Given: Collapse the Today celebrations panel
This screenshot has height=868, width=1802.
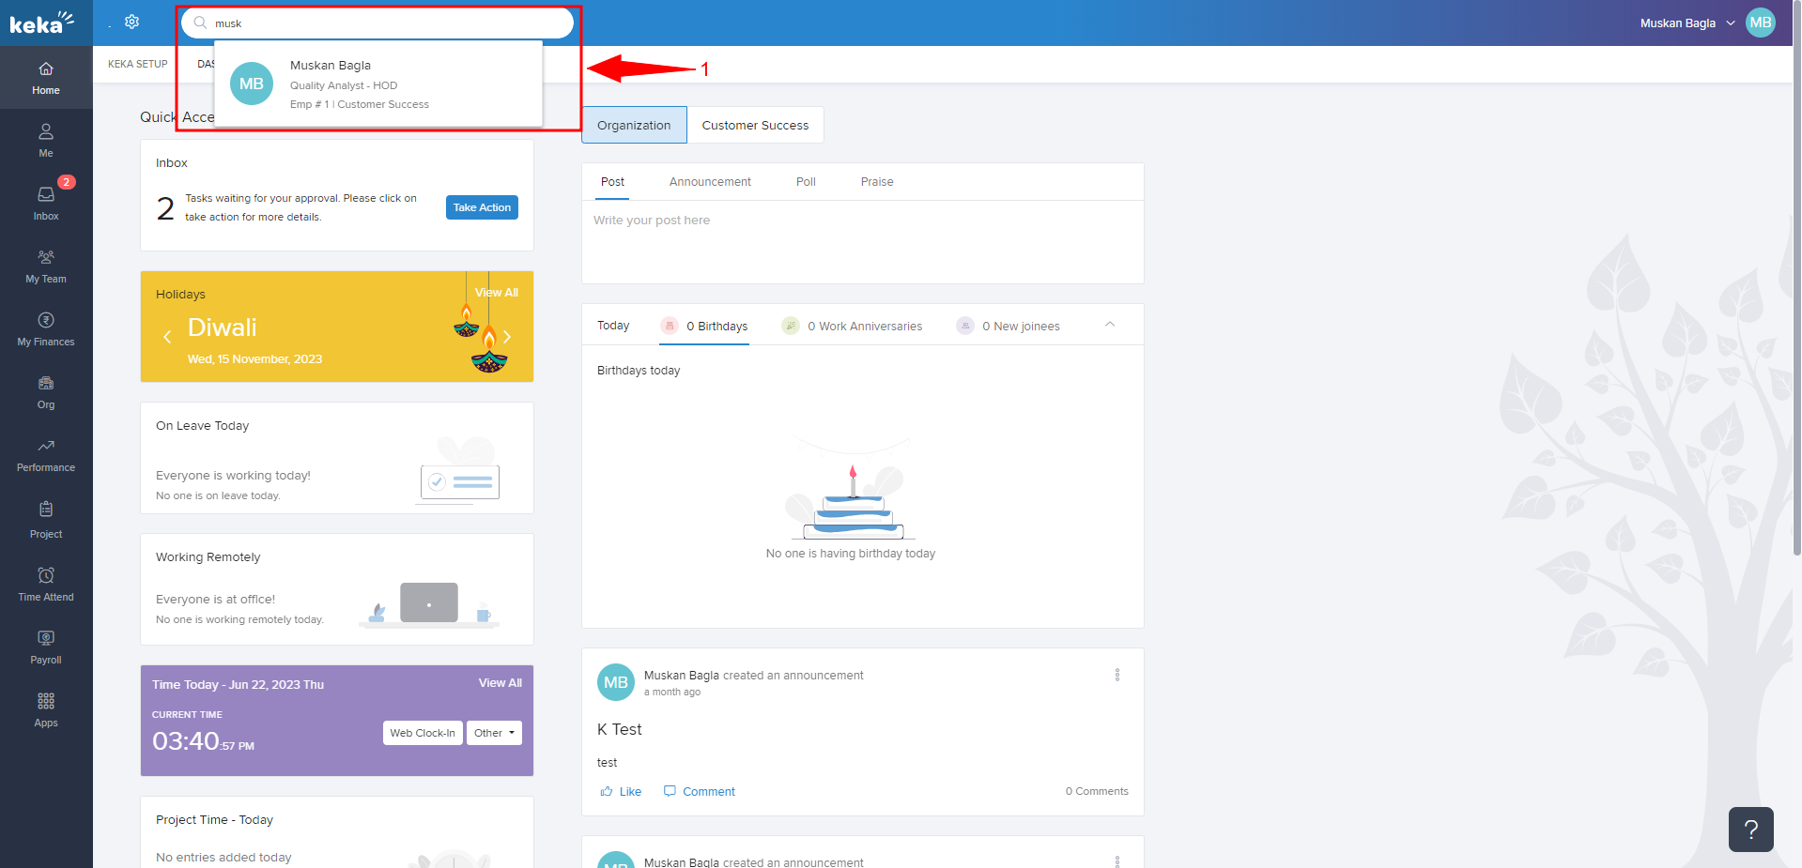Looking at the screenshot, I should [1110, 325].
